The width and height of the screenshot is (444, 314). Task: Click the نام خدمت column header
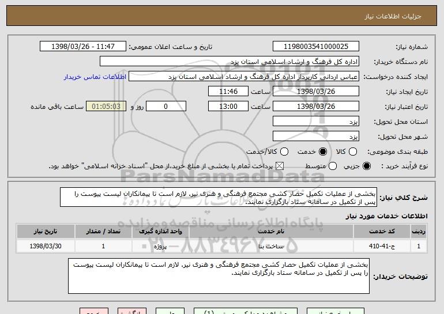(x=271, y=232)
